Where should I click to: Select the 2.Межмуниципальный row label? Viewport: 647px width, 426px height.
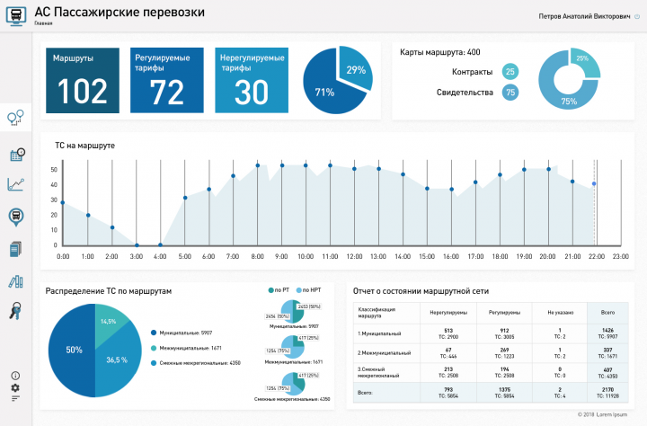pyautogui.click(x=385, y=353)
